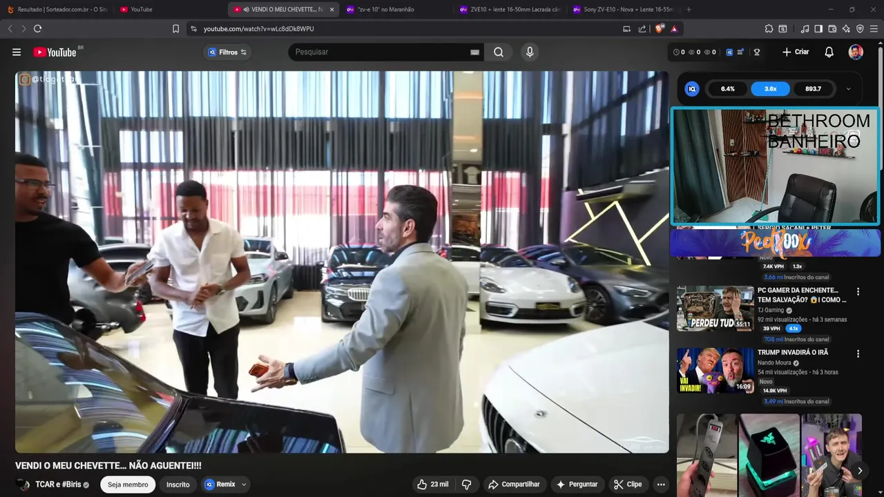Open a new browser tab with plus
Screen dimensions: 884x497
pos(689,10)
